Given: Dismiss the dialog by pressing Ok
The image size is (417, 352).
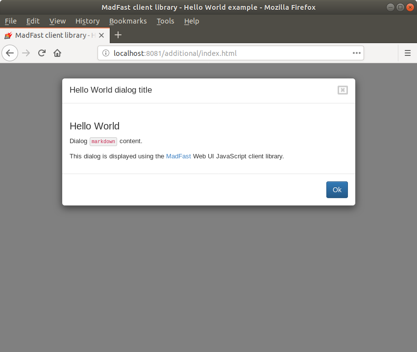Looking at the screenshot, I should point(337,189).
